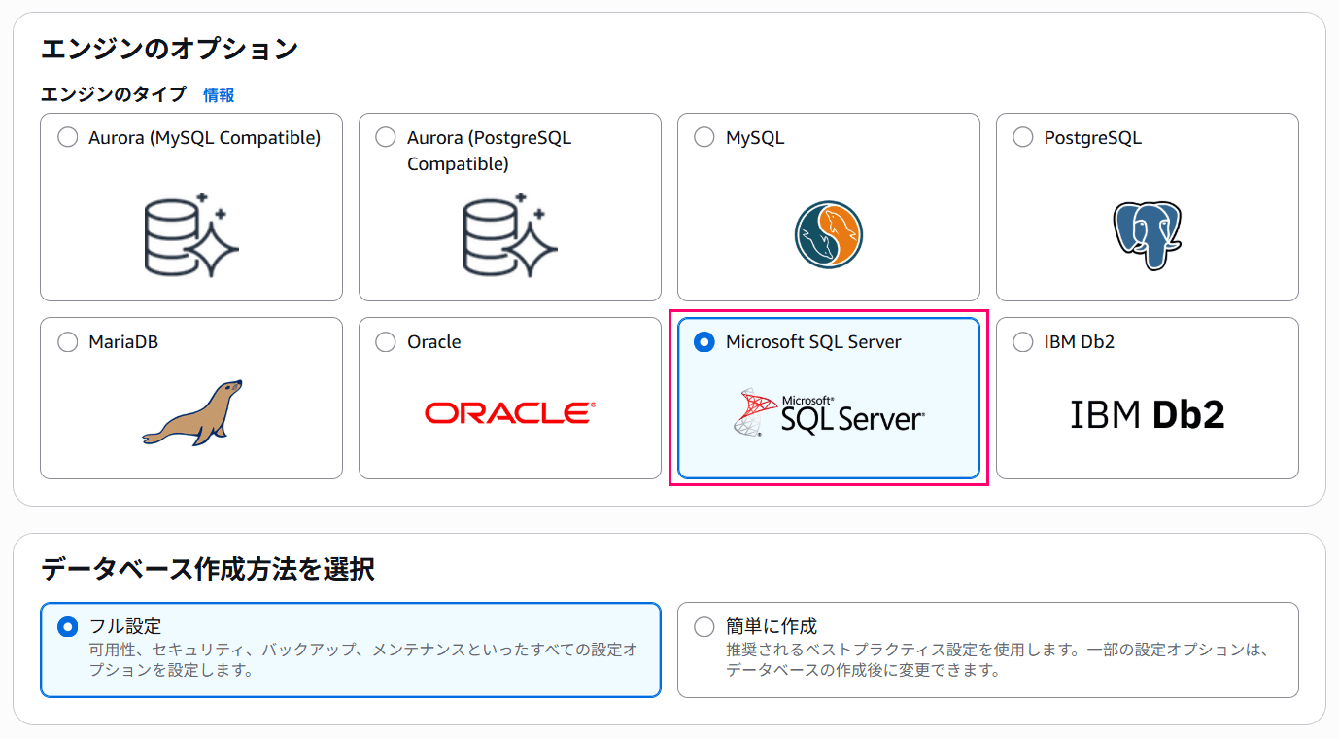Choose the MySQL engine radio button
Image resolution: width=1339 pixels, height=739 pixels.
click(704, 138)
